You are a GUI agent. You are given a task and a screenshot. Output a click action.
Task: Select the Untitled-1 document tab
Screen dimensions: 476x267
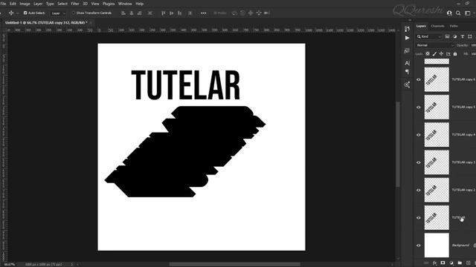(x=46, y=23)
